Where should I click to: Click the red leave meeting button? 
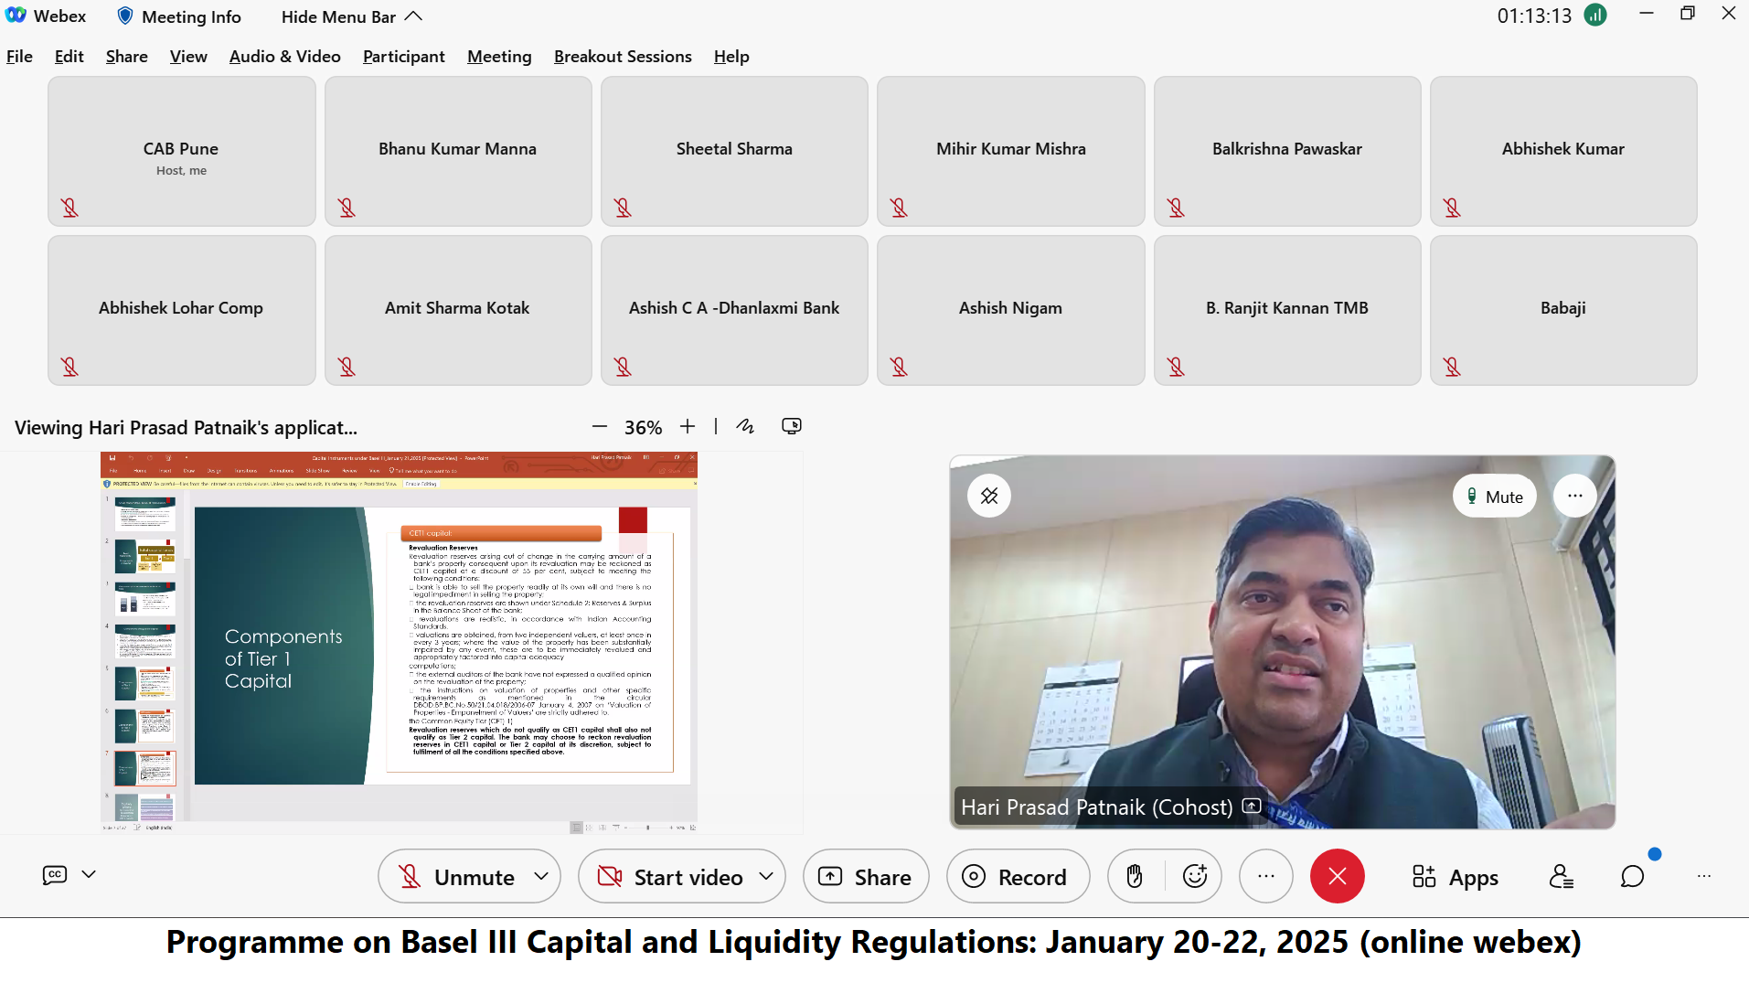pyautogui.click(x=1337, y=876)
